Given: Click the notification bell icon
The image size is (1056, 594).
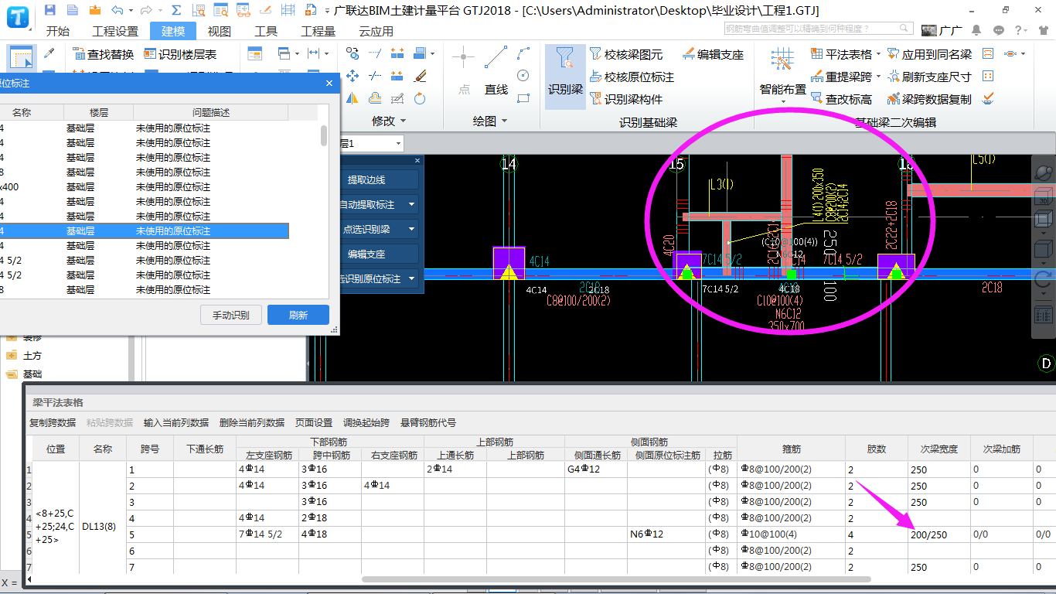Looking at the screenshot, I should click(977, 30).
